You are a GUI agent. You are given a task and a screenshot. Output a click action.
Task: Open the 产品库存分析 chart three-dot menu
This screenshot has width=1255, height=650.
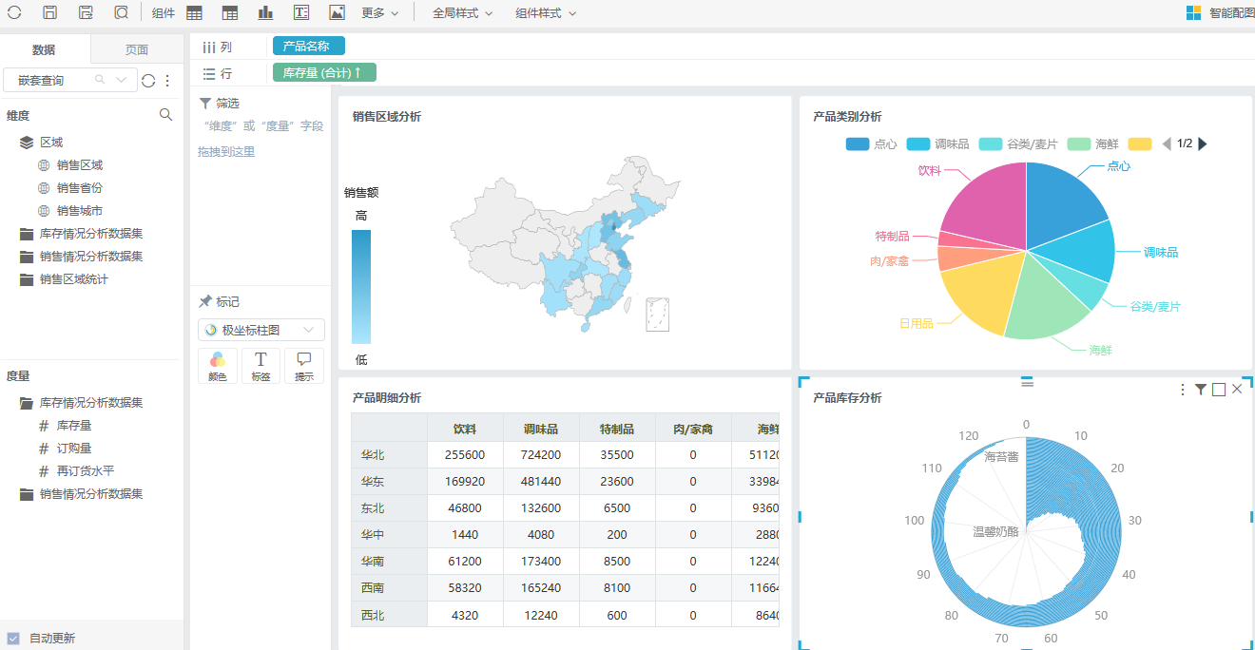pos(1183,390)
